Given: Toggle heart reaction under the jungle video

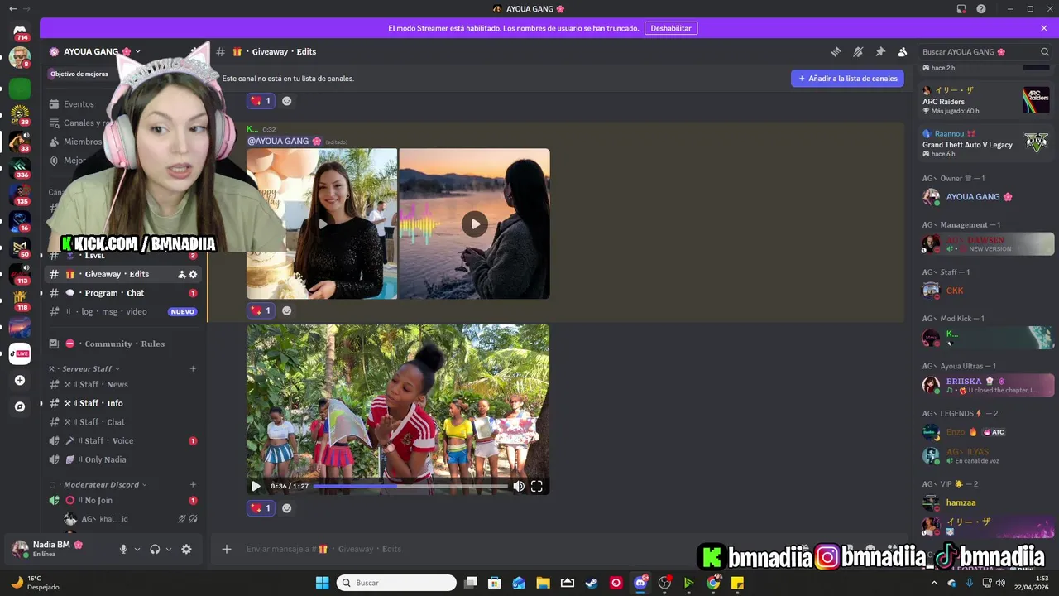Looking at the screenshot, I should point(261,508).
